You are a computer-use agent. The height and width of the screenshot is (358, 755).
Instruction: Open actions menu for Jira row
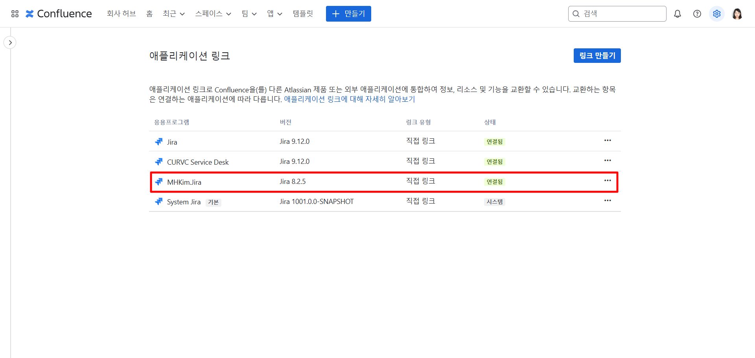pyautogui.click(x=608, y=141)
